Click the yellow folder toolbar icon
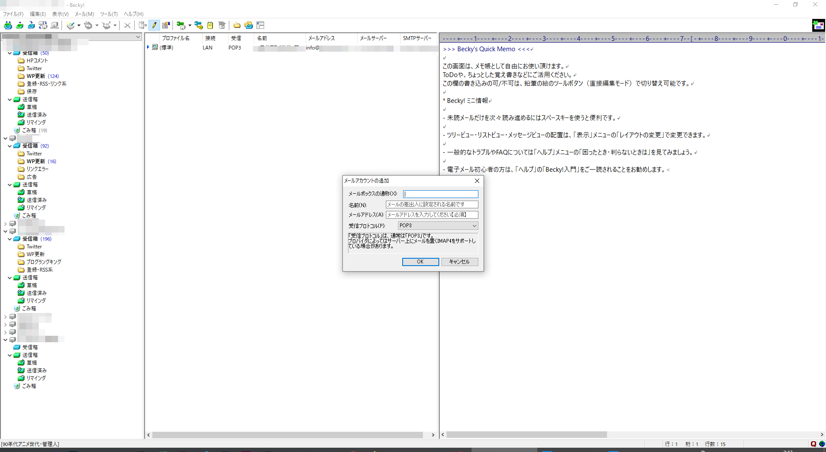The height and width of the screenshot is (452, 826). click(x=237, y=25)
